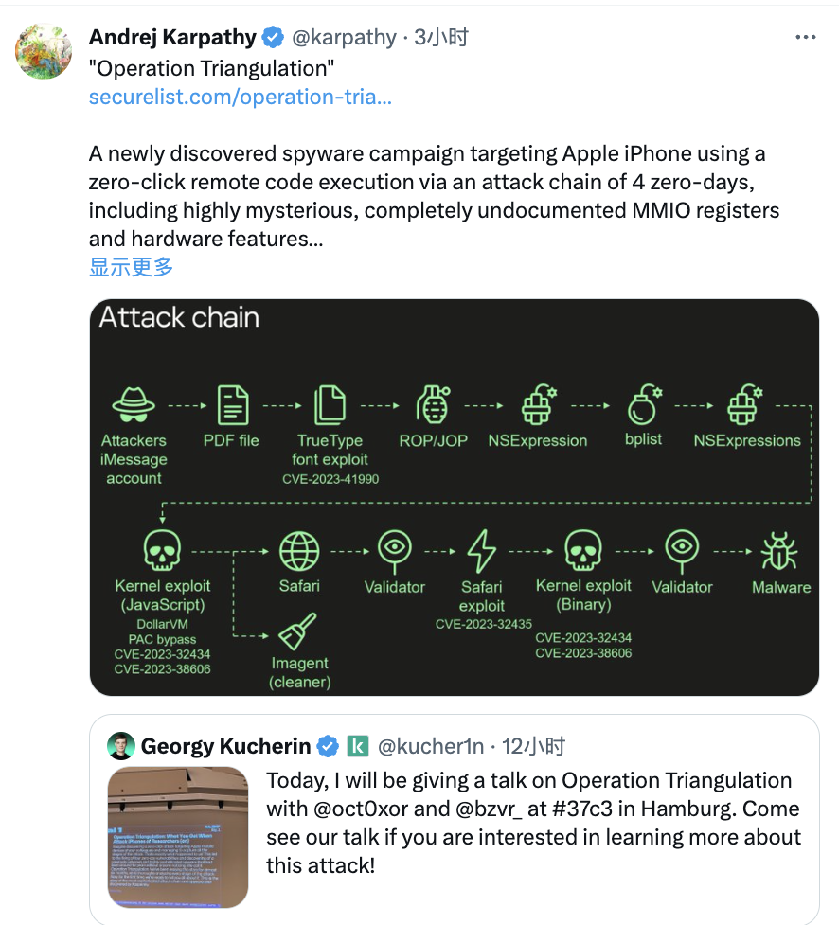839x925 pixels.
Task: Click the ROP/JOP grenade icon
Action: [x=432, y=405]
